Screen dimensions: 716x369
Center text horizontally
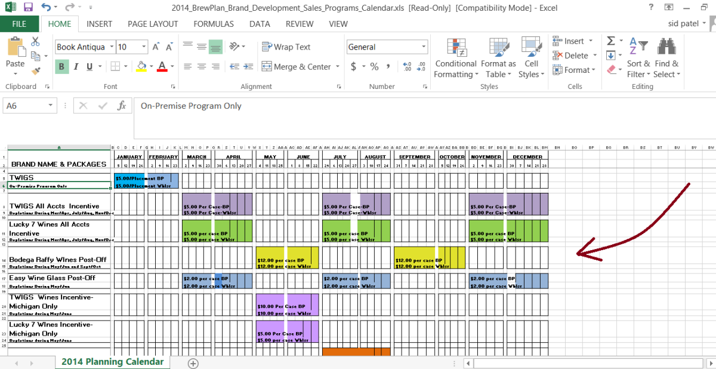click(202, 66)
